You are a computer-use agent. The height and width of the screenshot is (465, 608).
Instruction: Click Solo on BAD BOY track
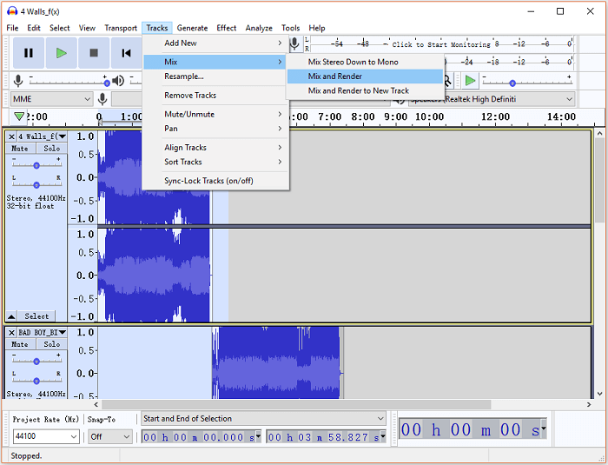[51, 344]
